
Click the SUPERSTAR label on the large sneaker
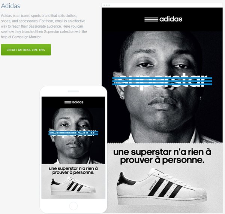(153, 185)
